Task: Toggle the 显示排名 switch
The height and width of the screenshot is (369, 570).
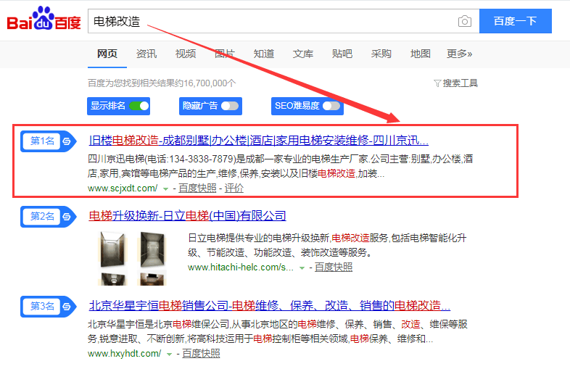Action: (139, 106)
